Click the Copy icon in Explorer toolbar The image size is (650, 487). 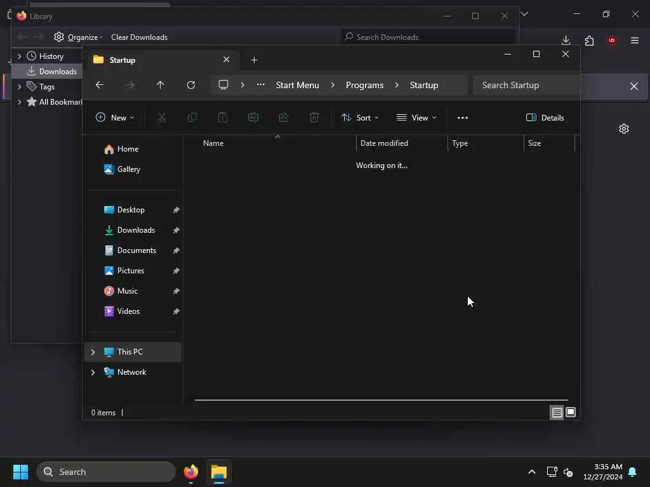coord(192,117)
